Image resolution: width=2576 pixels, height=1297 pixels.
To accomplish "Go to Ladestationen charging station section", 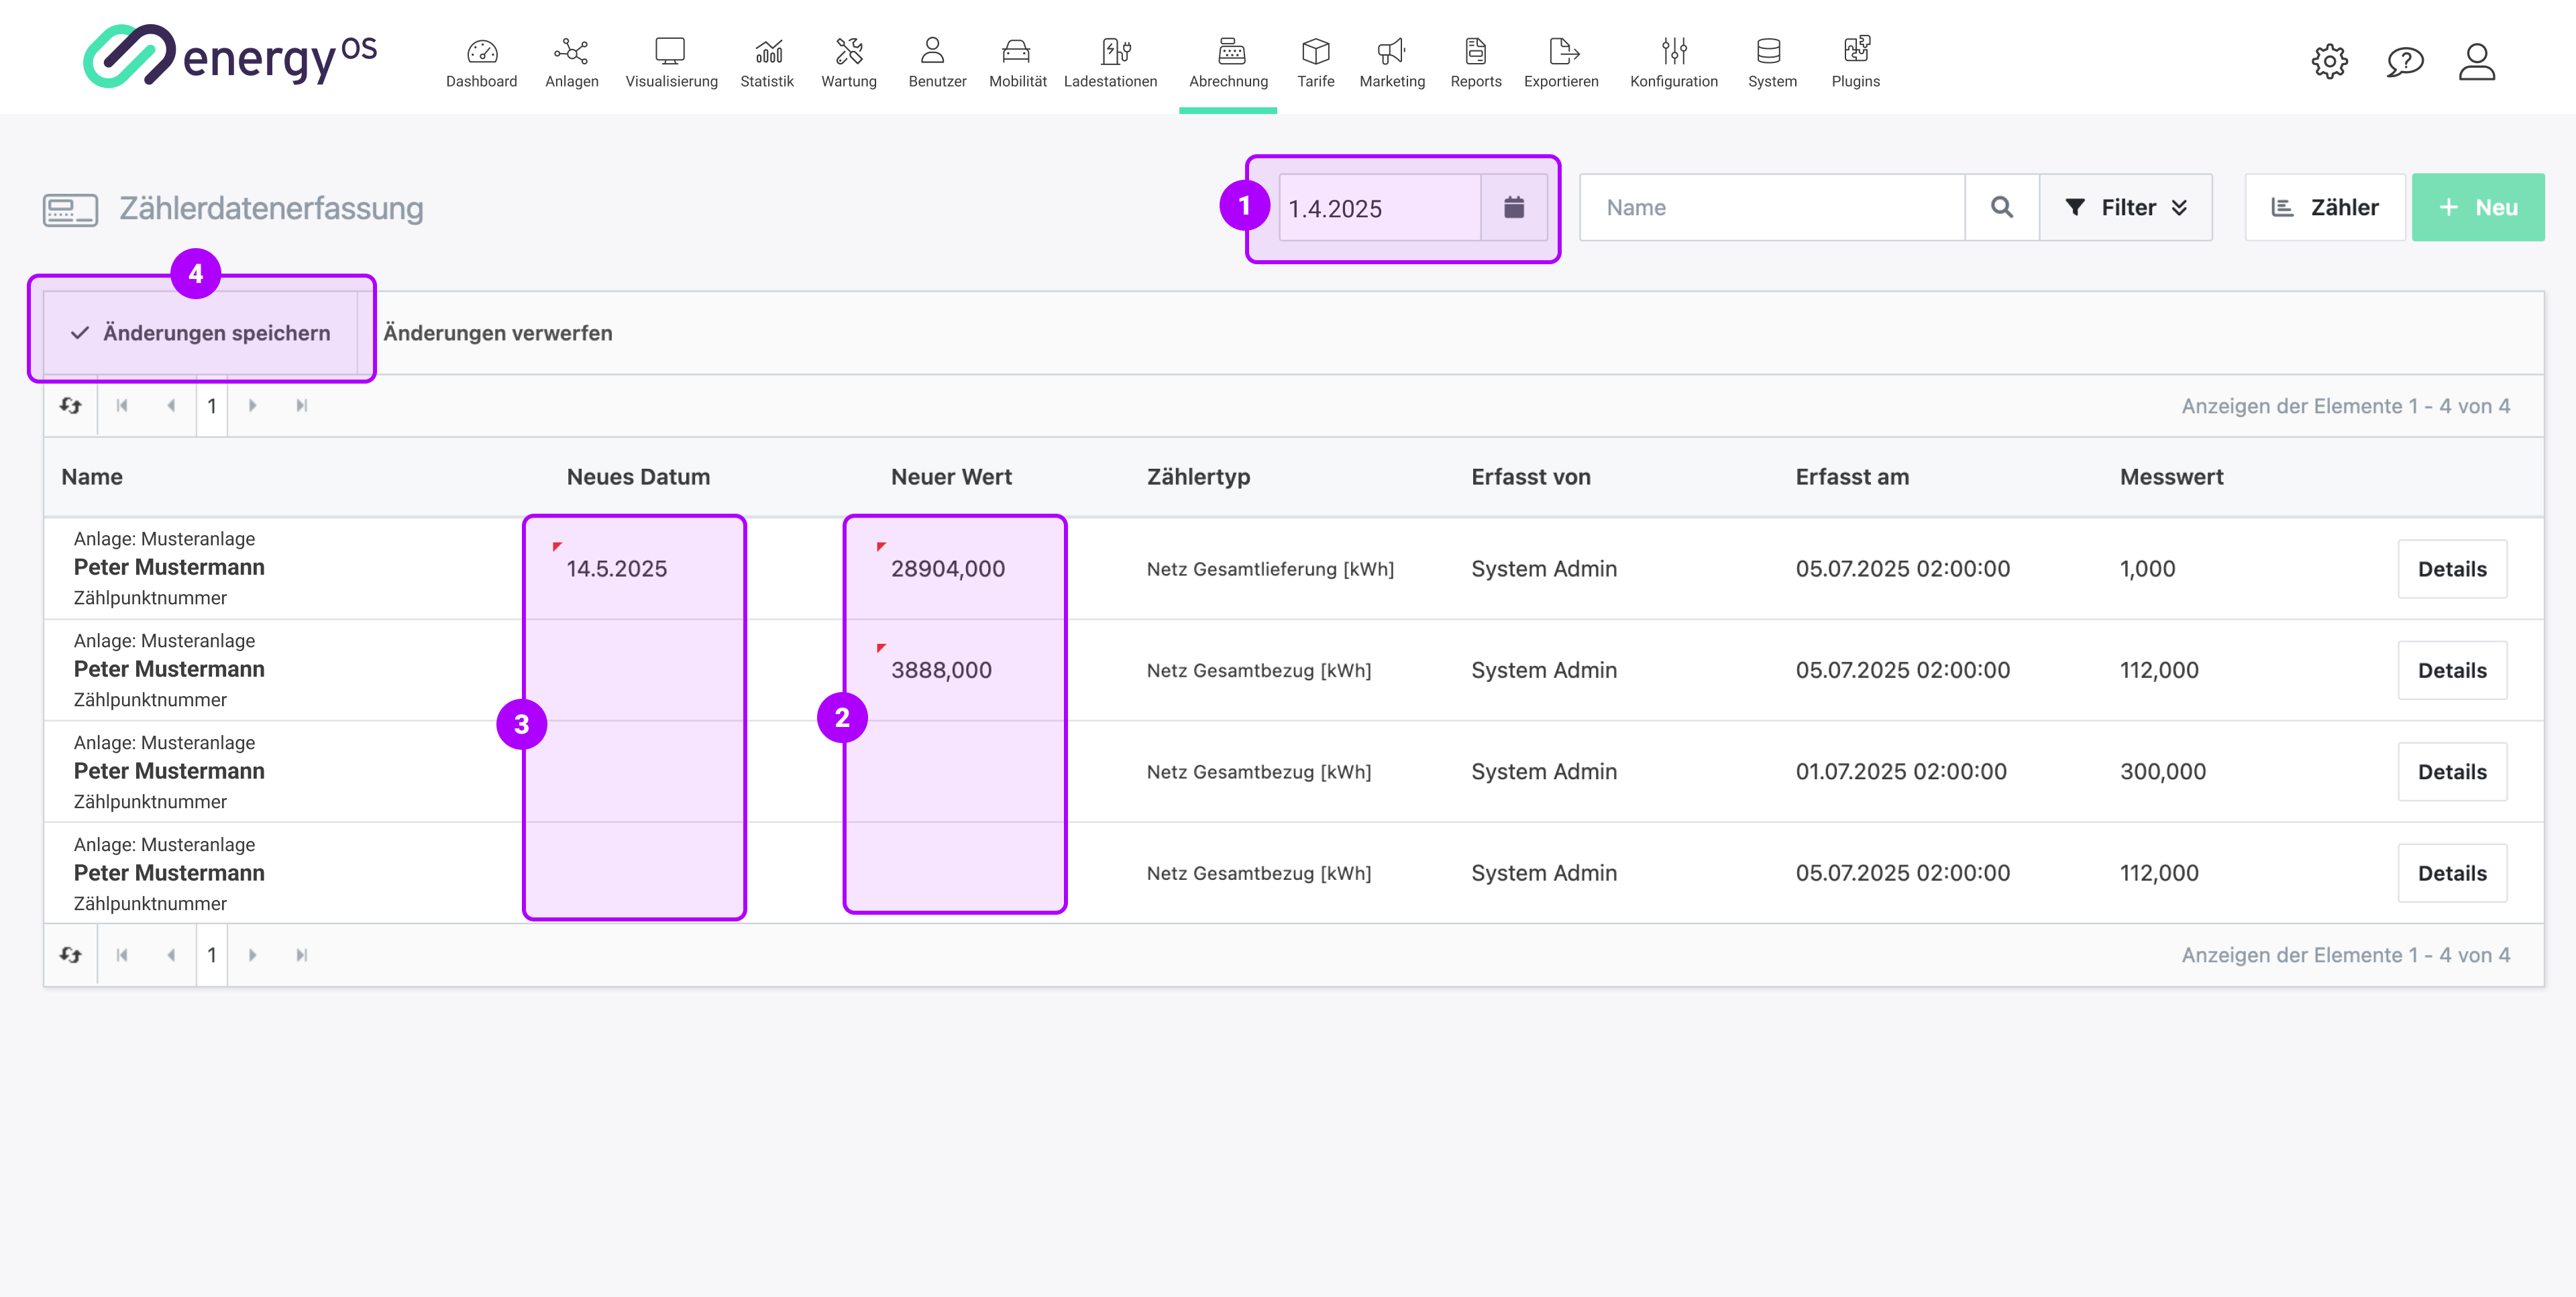I will [1110, 62].
